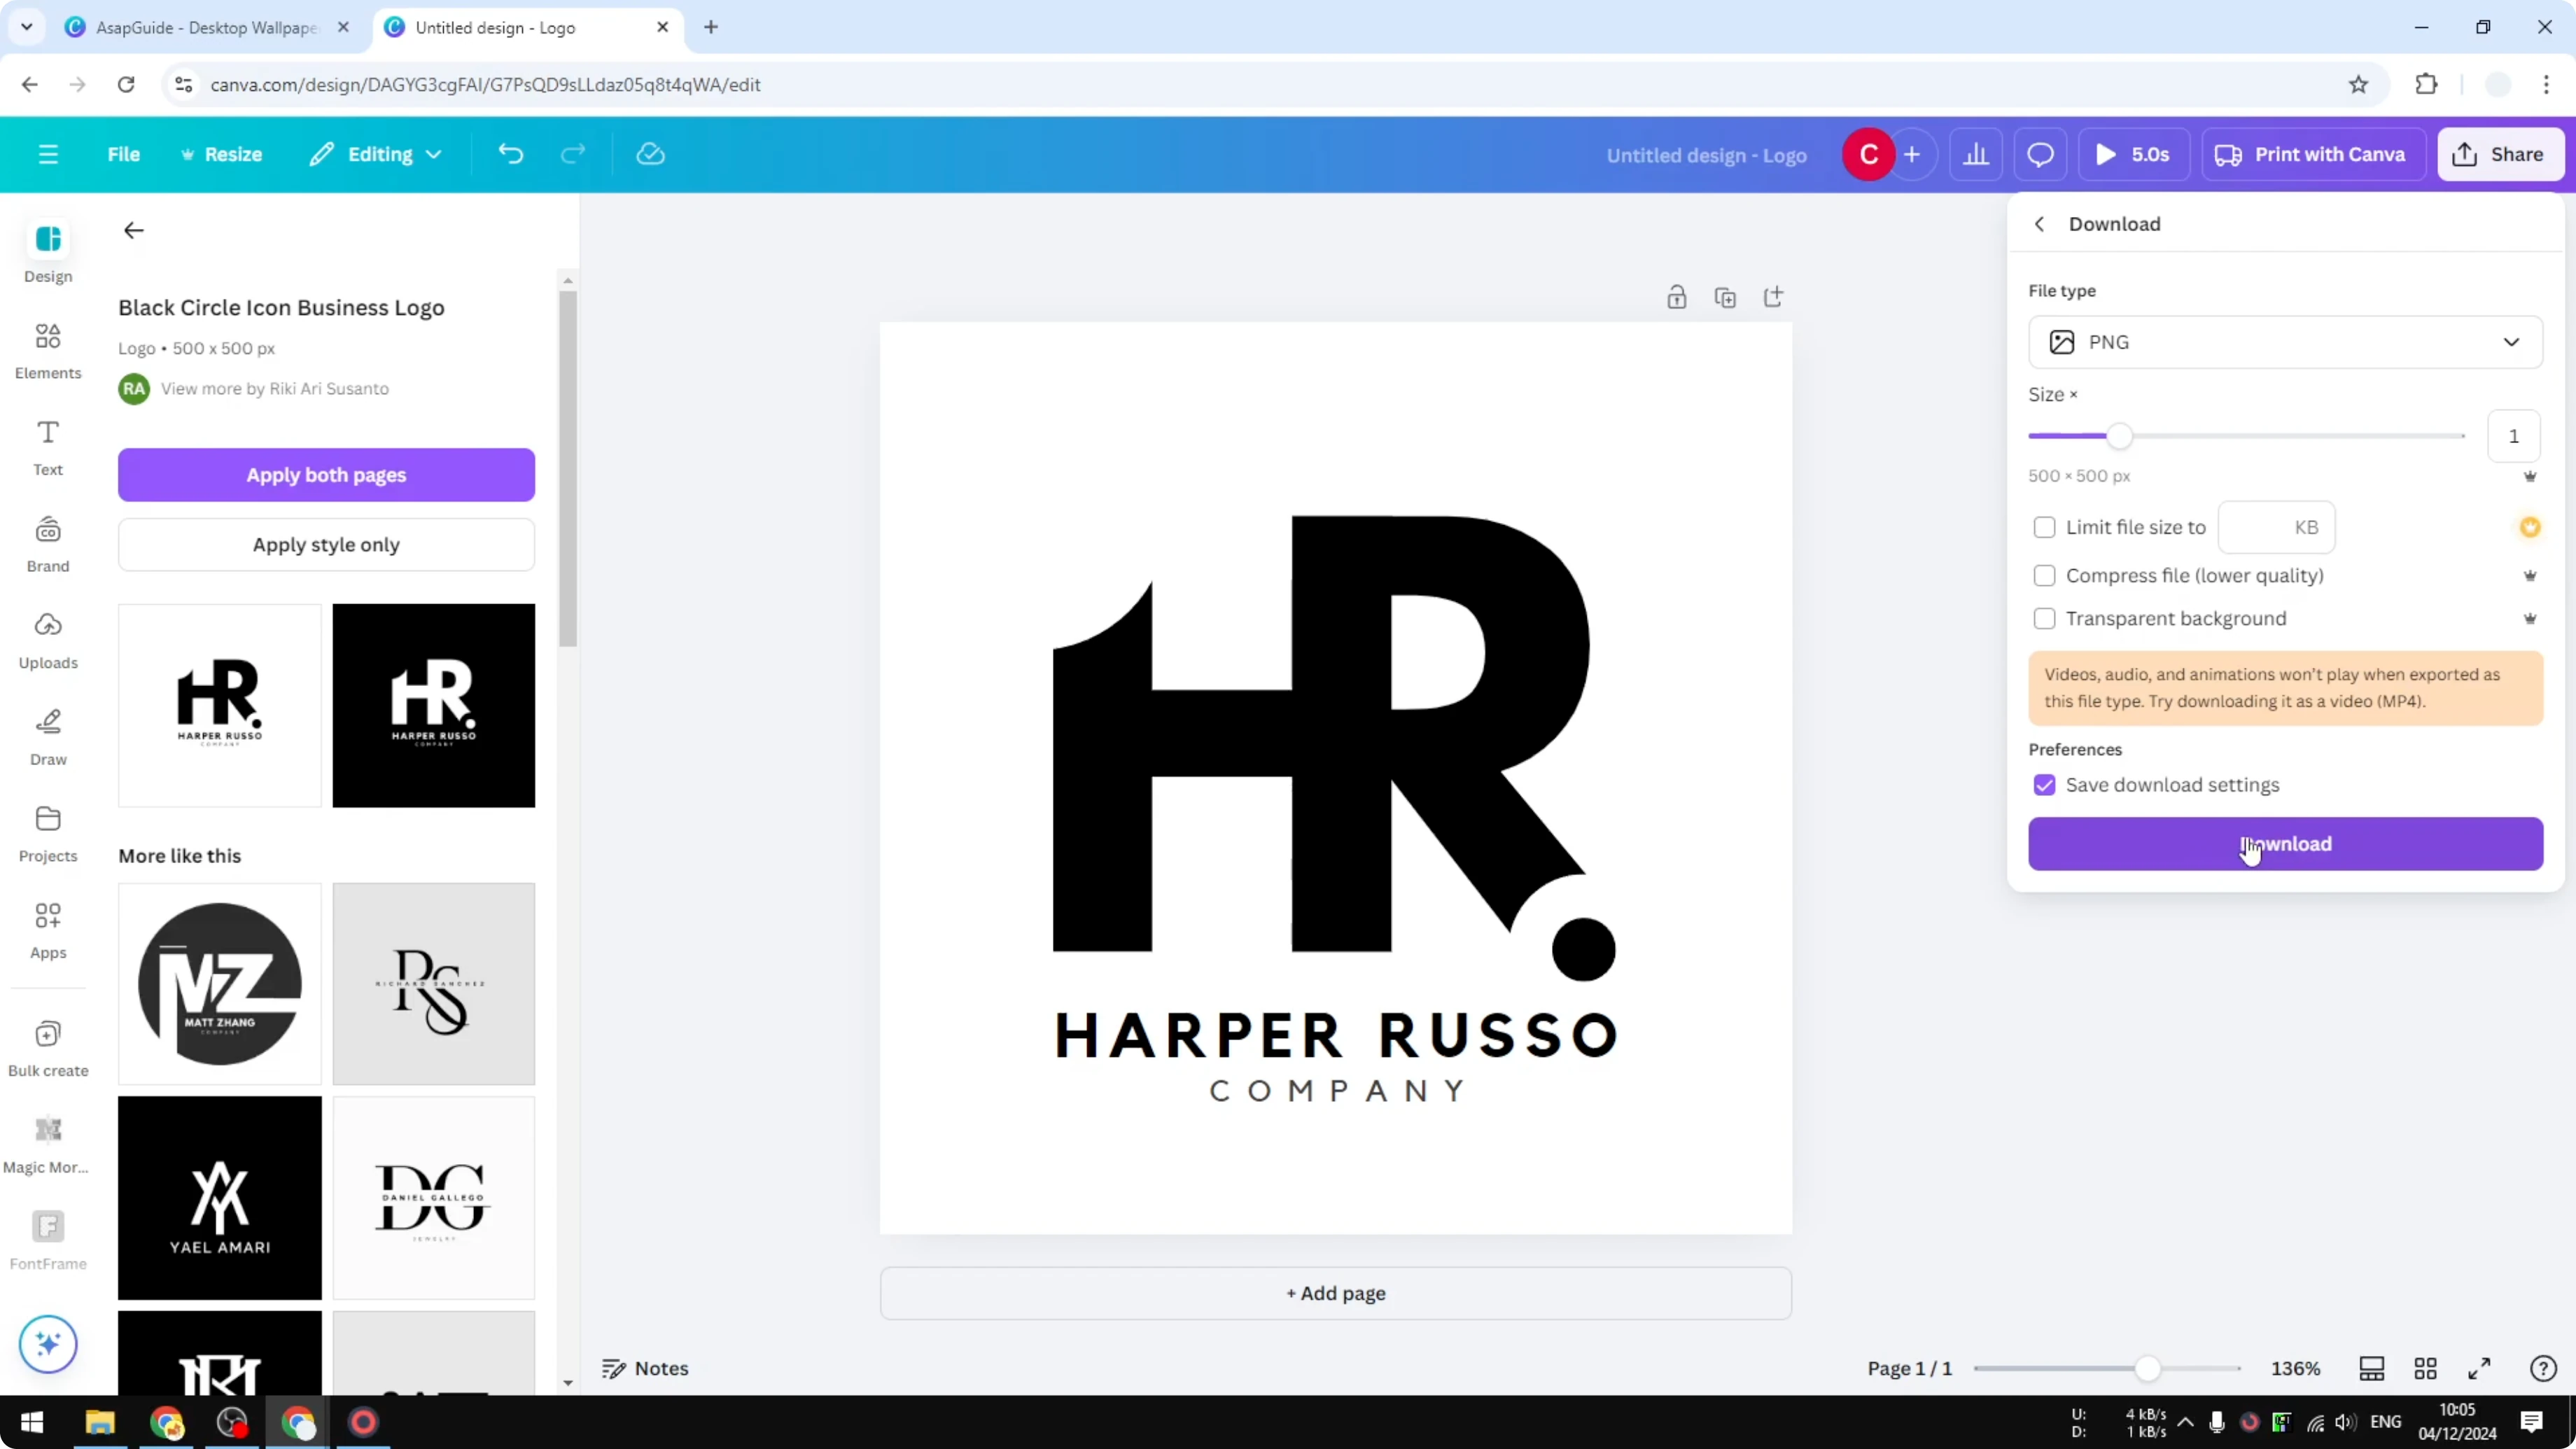The height and width of the screenshot is (1449, 2576).
Task: Enable Transparent background option
Action: pos(2044,618)
